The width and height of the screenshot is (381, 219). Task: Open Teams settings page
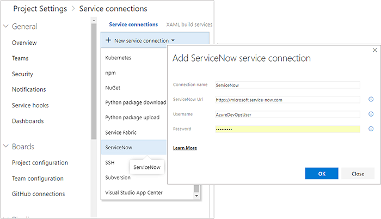point(20,58)
